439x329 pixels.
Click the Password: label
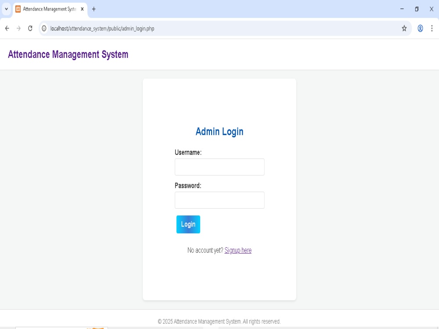point(188,186)
